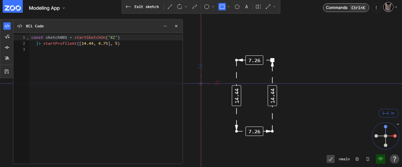Select the Mirror tool
The width and height of the screenshot is (402, 167).
258,7
